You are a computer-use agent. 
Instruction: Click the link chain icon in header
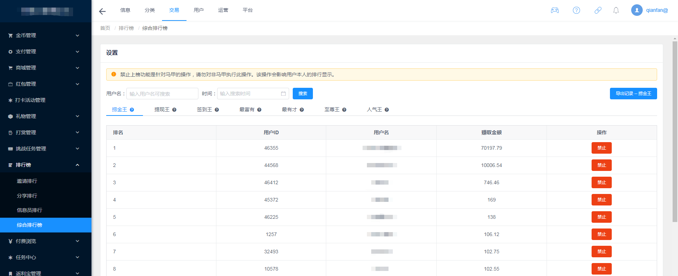598,10
